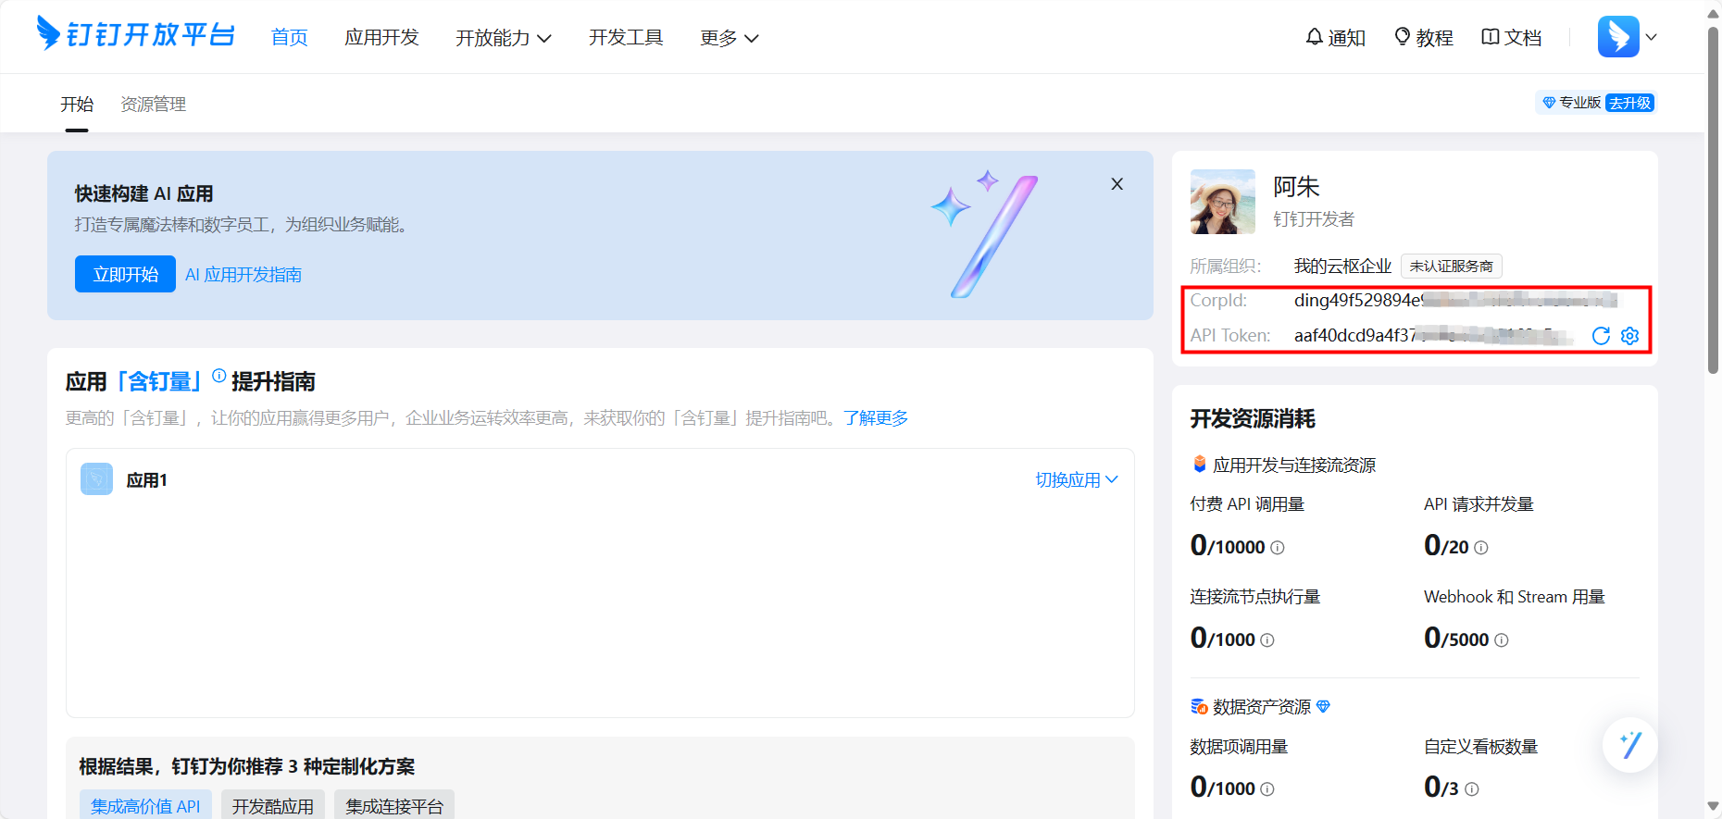Click the DingTalk Open Platform logo
Image resolution: width=1722 pixels, height=819 pixels.
(135, 35)
